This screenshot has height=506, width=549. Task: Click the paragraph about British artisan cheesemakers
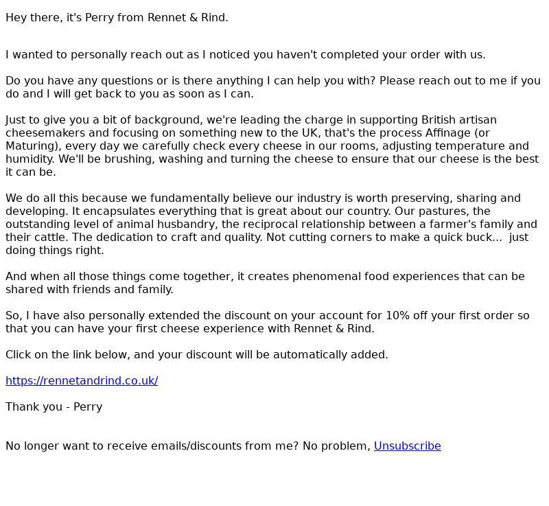pyautogui.click(x=272, y=146)
